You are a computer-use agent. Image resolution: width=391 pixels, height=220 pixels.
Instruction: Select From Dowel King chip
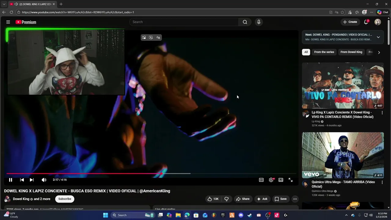tap(351, 52)
